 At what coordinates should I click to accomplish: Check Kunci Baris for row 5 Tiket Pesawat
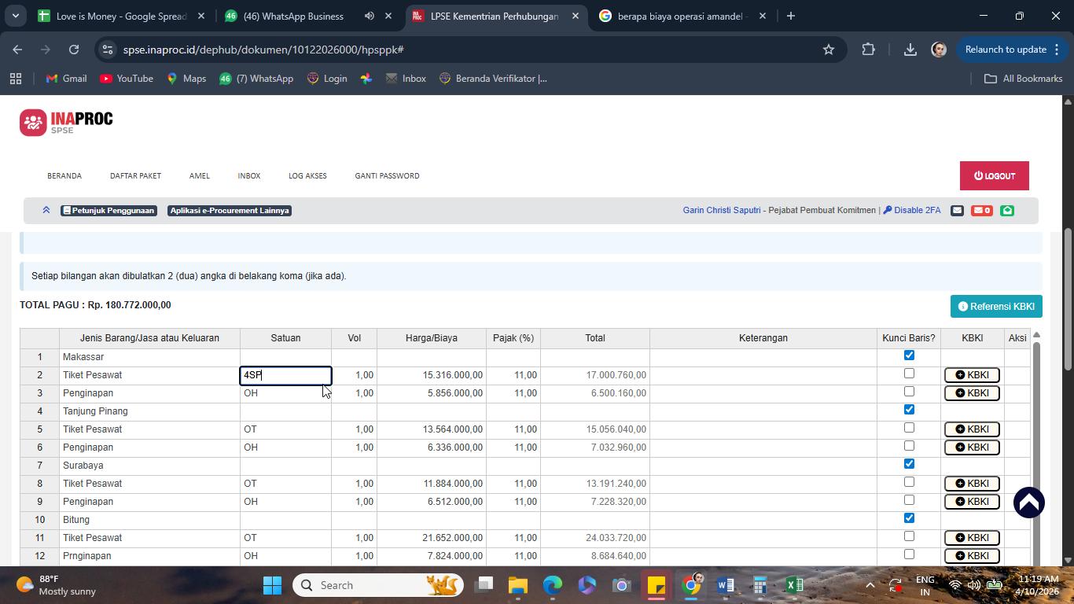909,428
